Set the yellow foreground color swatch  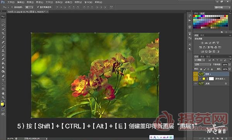(2, 104)
